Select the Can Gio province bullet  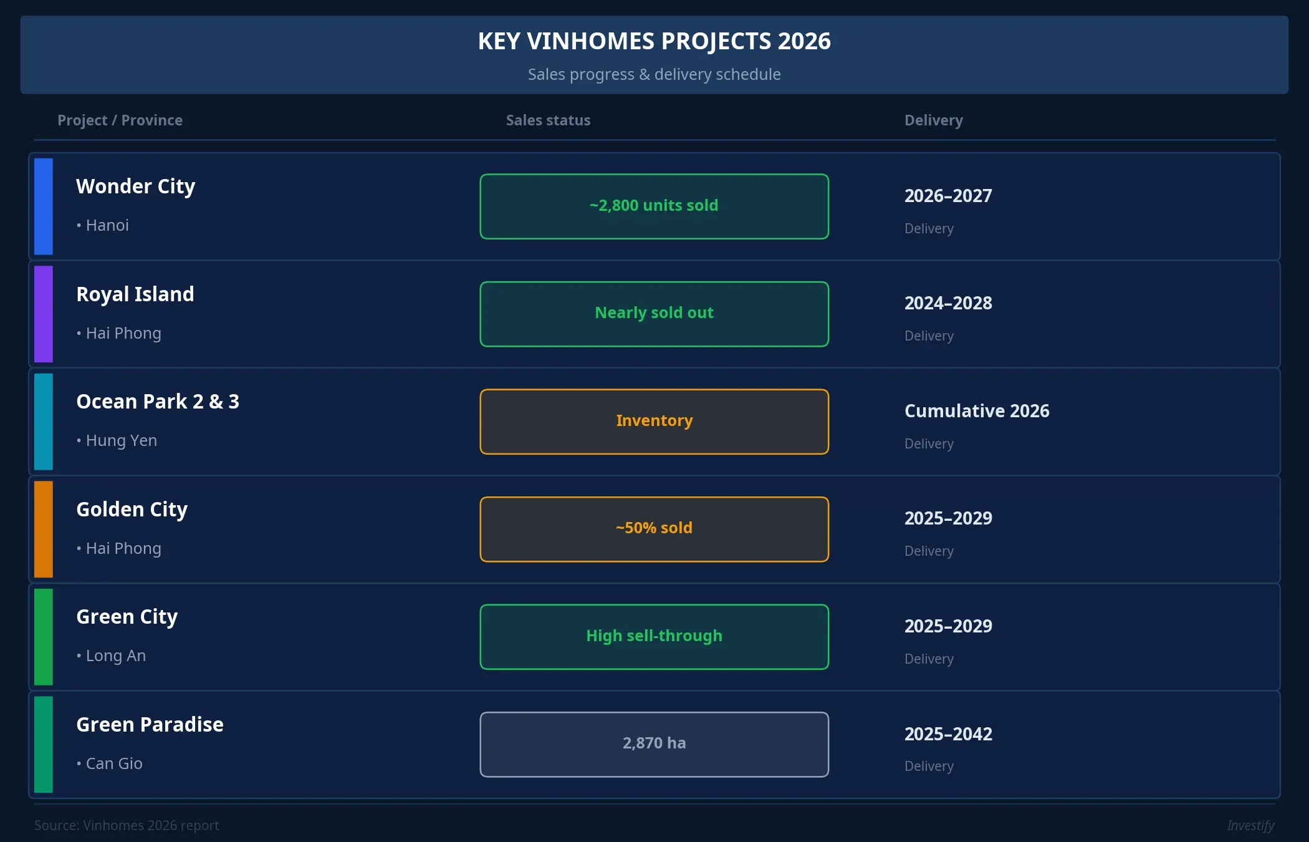79,764
